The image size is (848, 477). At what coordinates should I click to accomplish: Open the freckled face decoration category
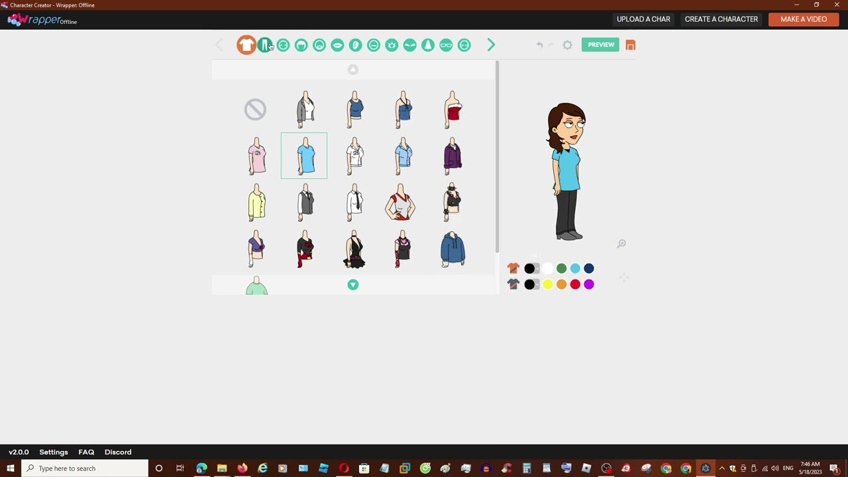[x=464, y=45]
